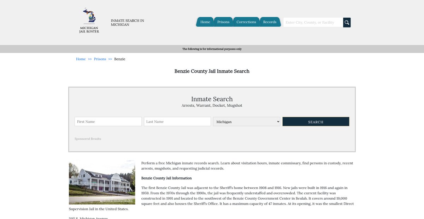Click the 'Inmate Search in Michigan' header text
The image size is (424, 219).
(x=128, y=23)
